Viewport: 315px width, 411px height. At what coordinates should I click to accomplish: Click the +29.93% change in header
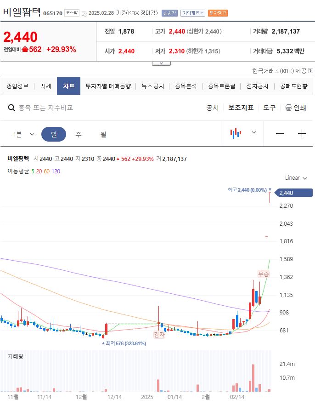[61, 49]
